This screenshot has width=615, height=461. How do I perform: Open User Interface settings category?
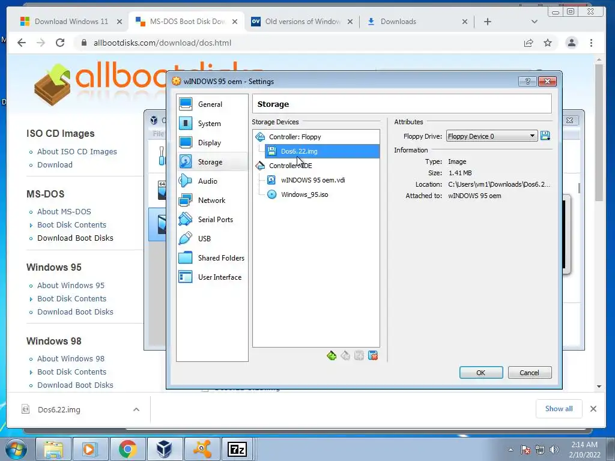pos(212,277)
